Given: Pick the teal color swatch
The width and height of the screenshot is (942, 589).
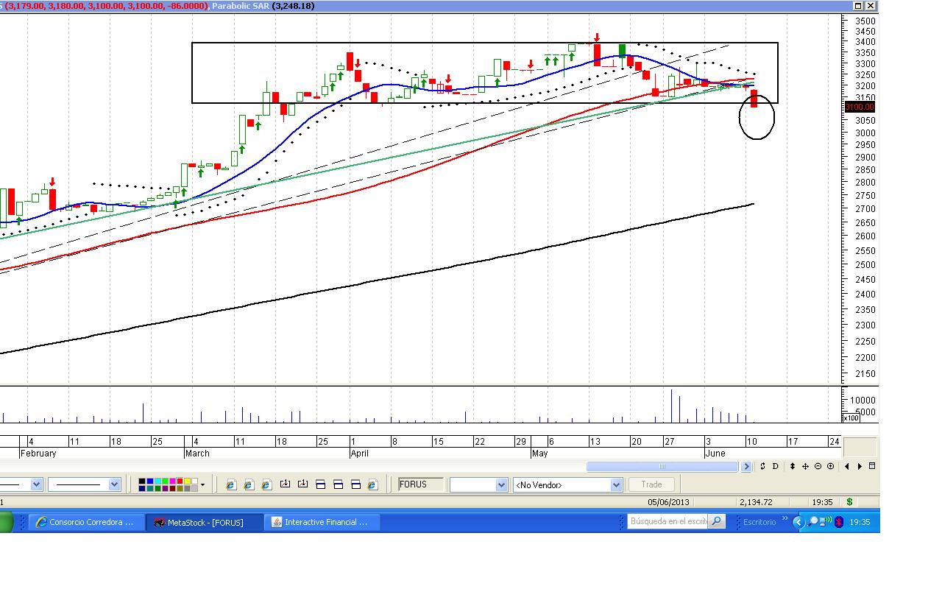Looking at the screenshot, I should point(149,488).
